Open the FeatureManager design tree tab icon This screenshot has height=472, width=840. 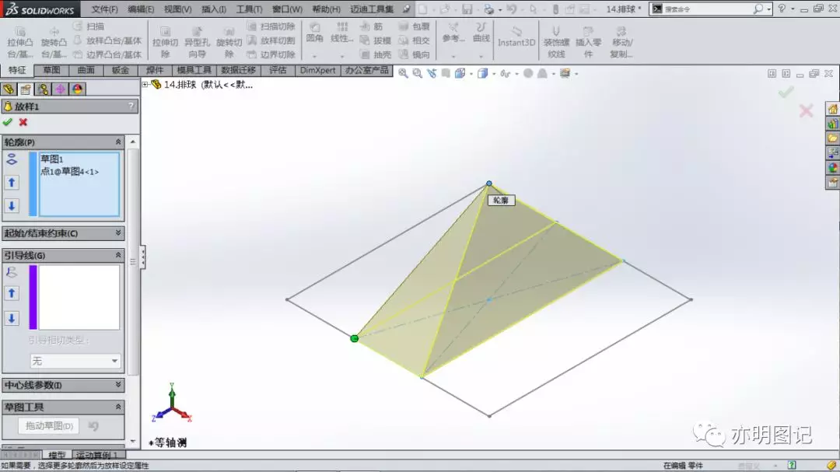(x=9, y=89)
